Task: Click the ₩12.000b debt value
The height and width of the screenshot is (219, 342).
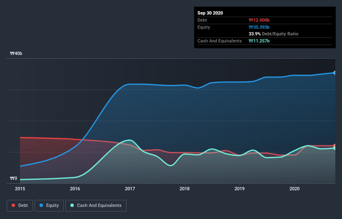Action: 259,20
